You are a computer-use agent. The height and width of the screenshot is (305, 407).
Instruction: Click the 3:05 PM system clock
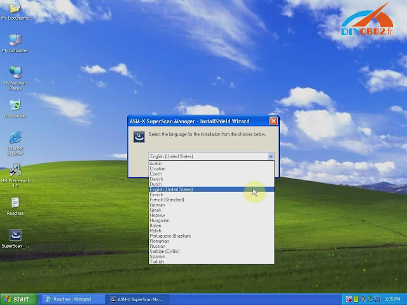pyautogui.click(x=392, y=299)
